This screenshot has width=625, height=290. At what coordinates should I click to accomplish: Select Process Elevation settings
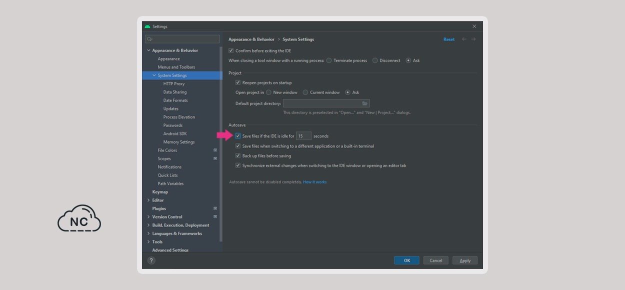coord(179,117)
